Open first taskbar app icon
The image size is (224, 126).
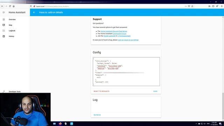point(55,124)
